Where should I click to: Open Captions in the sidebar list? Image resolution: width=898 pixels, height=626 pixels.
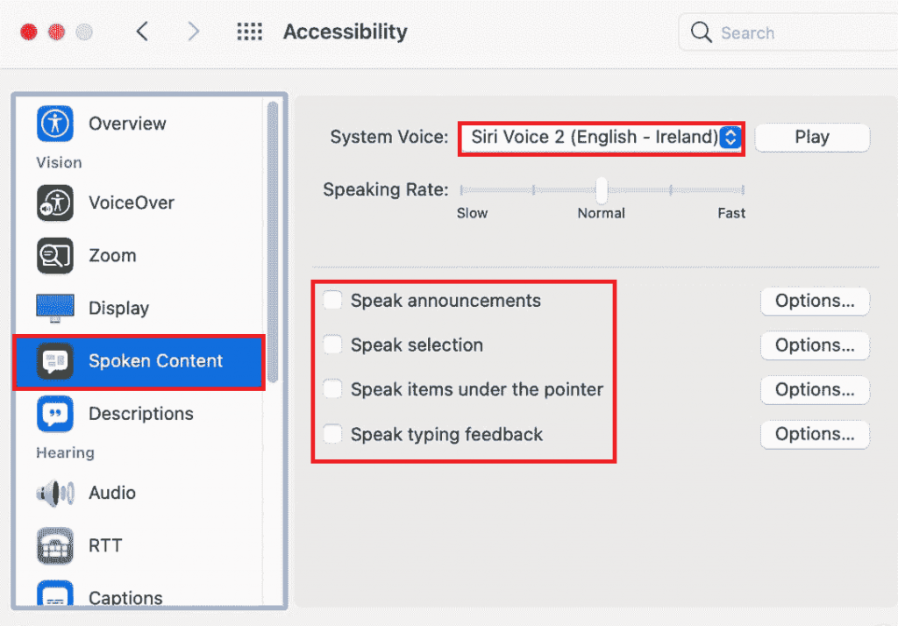pyautogui.click(x=125, y=598)
